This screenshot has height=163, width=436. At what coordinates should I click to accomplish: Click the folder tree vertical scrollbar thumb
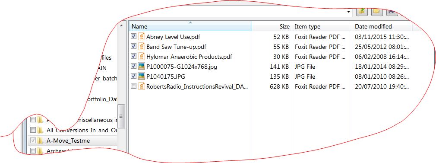pos(121,116)
